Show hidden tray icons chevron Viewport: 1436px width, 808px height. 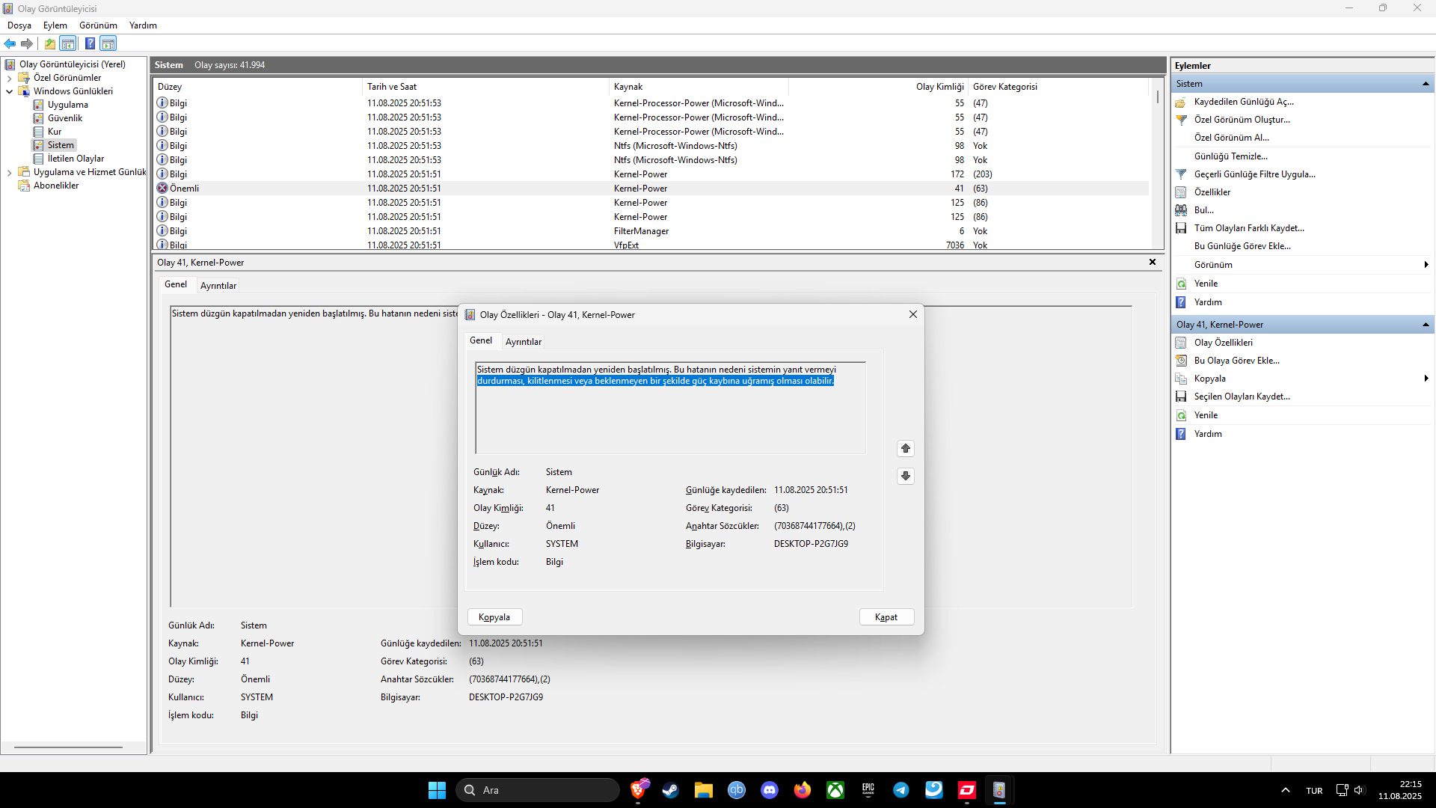[x=1285, y=790]
